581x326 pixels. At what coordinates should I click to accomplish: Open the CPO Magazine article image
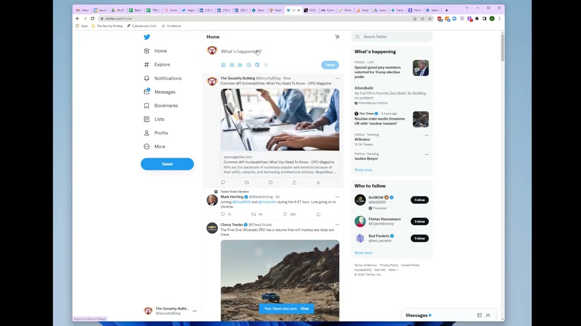pyautogui.click(x=280, y=120)
